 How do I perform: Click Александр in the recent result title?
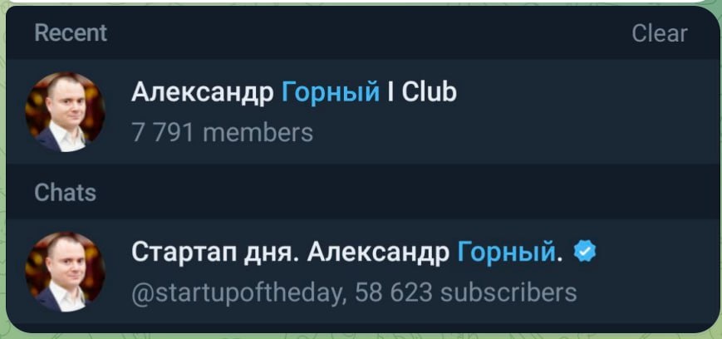click(x=202, y=92)
